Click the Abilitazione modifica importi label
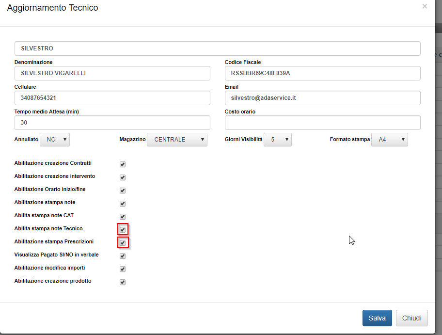The height and width of the screenshot is (335, 442). tap(49, 268)
